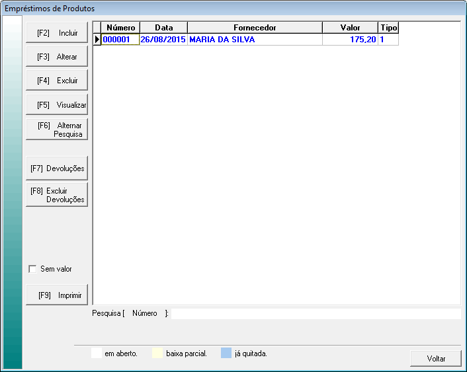Click the [F2] Incluir button
Screen dimensions: 467x372
[57, 33]
